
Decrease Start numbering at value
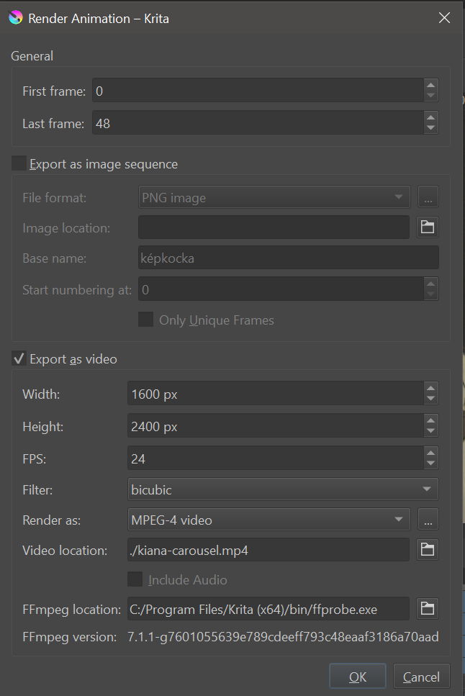click(x=430, y=294)
